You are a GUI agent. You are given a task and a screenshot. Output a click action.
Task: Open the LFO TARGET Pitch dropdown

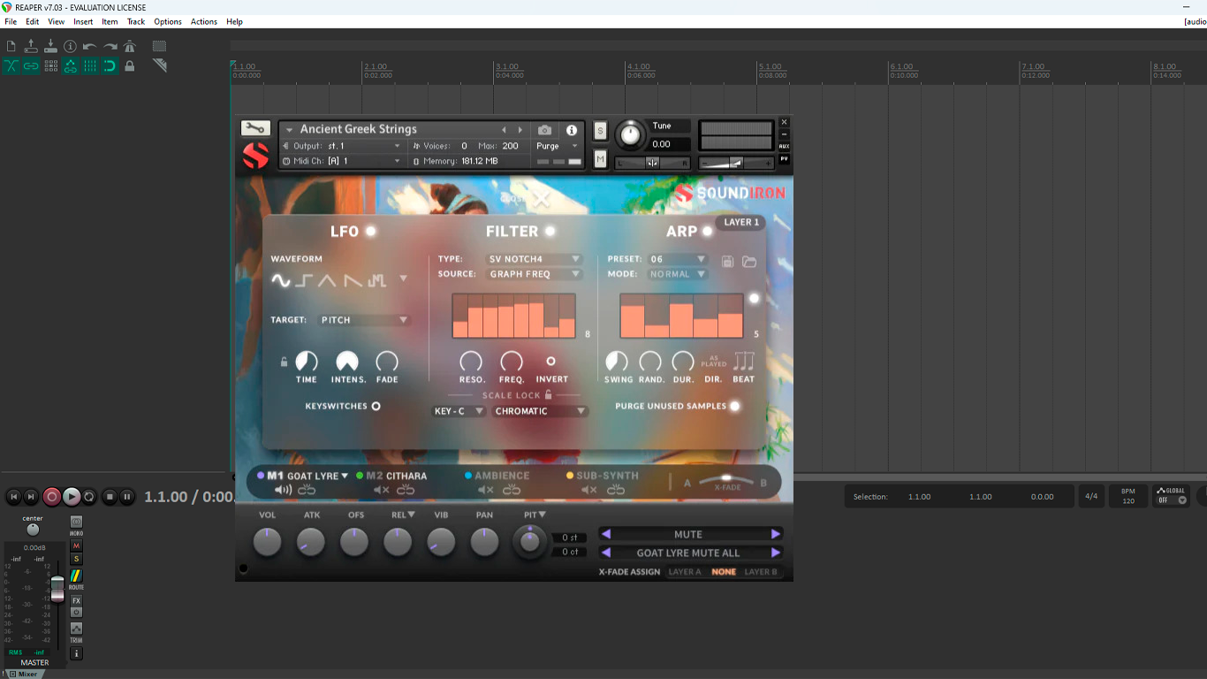coord(364,320)
